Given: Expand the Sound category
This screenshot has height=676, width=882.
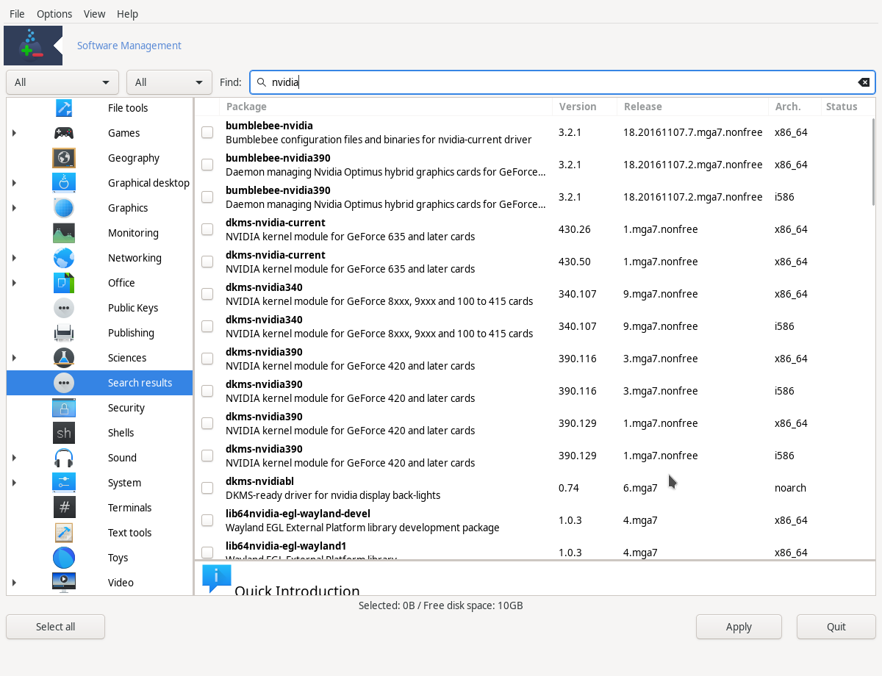Looking at the screenshot, I should [14, 458].
